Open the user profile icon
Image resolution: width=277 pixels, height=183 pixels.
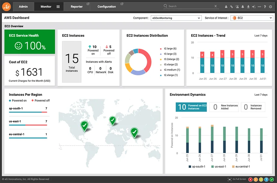point(226,7)
